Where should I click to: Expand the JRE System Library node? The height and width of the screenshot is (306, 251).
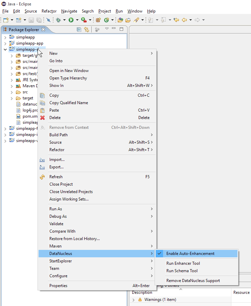pyautogui.click(x=12, y=80)
